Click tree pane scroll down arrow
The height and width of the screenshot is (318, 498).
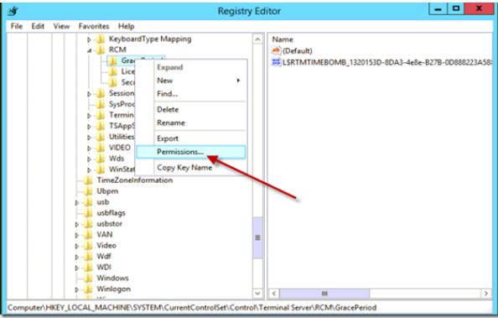point(257,293)
